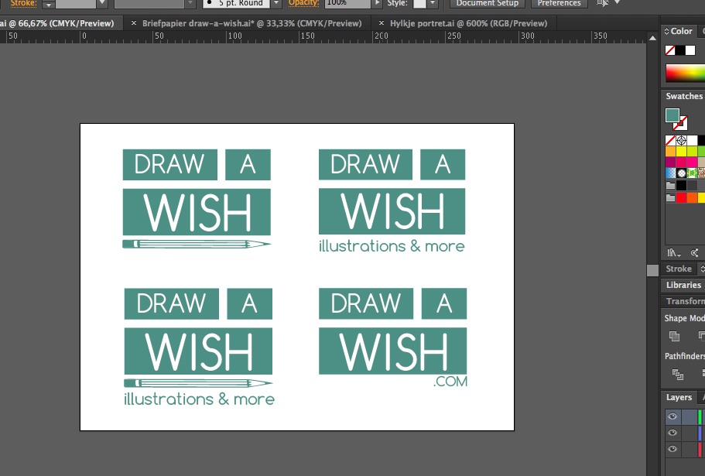
Task: Expand the Opacity slider arrow
Action: 378,3
